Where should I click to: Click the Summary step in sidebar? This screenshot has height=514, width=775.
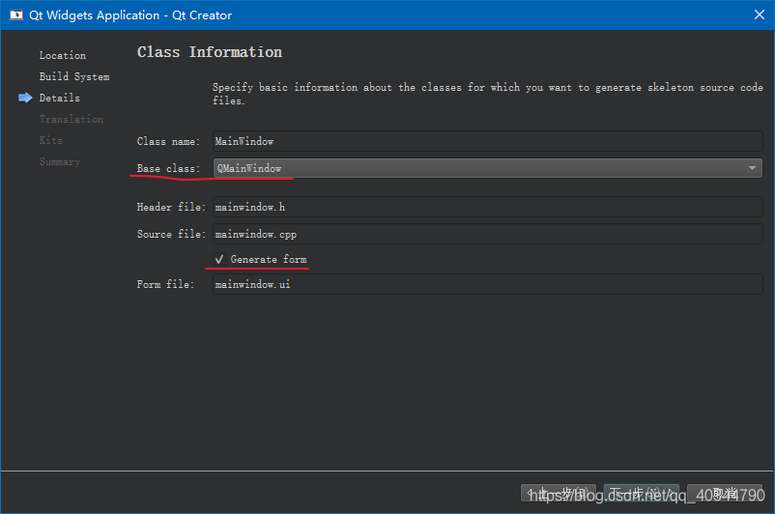[x=60, y=161]
